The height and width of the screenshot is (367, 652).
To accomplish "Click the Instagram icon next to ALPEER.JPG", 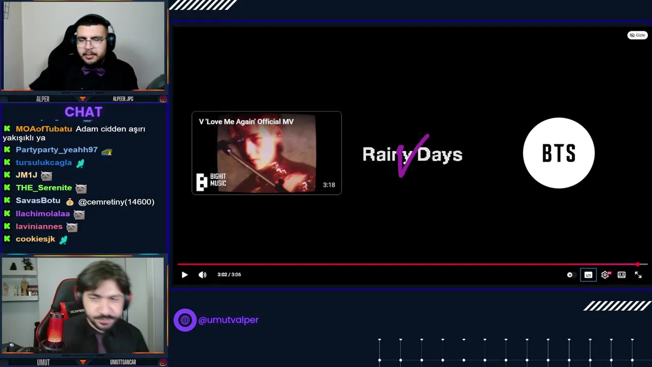I will tap(163, 99).
